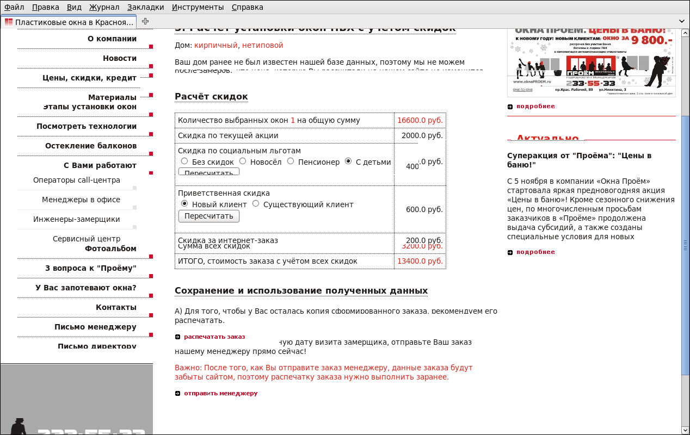Viewport: 690px width, 435px height.
Task: Select the 'Без скидок' radio option
Action: pos(184,161)
